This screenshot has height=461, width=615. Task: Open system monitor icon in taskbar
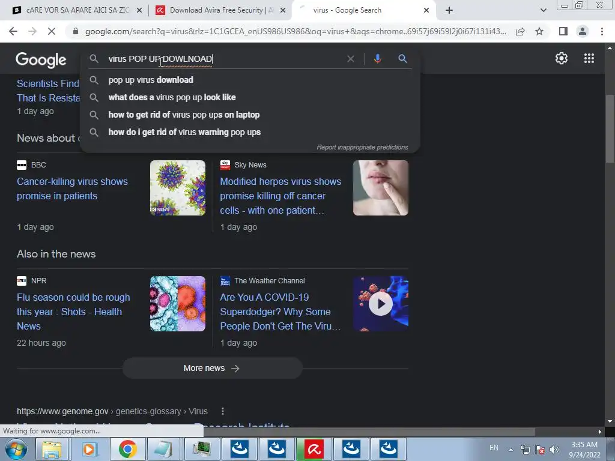(201, 449)
